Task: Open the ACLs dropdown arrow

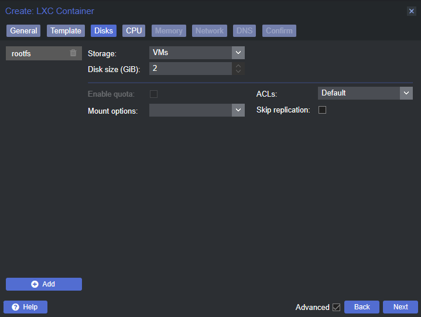Action: (406, 93)
